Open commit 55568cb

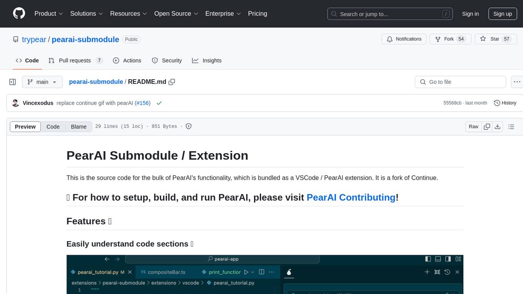point(452,103)
